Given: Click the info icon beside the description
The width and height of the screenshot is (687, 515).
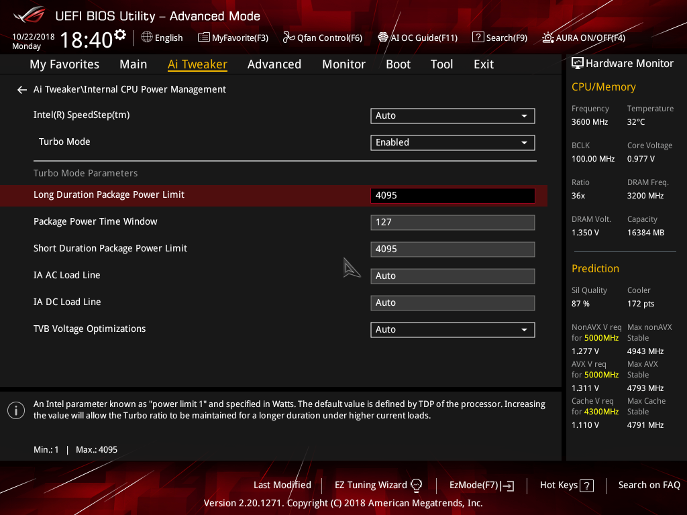Looking at the screenshot, I should click(16, 410).
